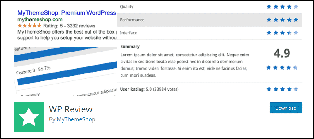
Task: Click the Summary heading in the review box
Action: (130, 47)
